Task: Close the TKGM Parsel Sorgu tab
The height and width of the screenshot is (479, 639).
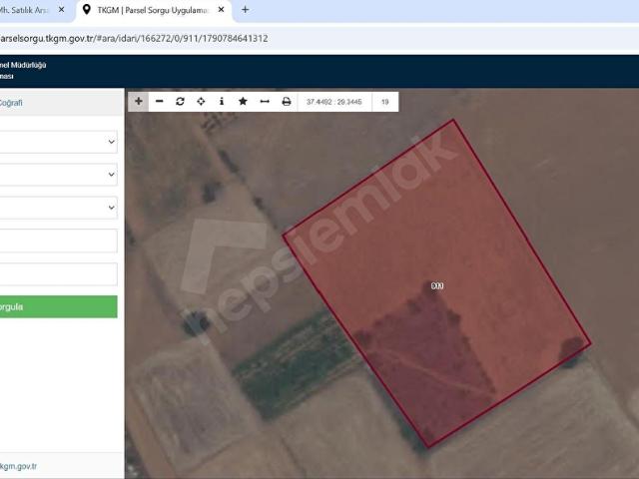Action: click(222, 9)
